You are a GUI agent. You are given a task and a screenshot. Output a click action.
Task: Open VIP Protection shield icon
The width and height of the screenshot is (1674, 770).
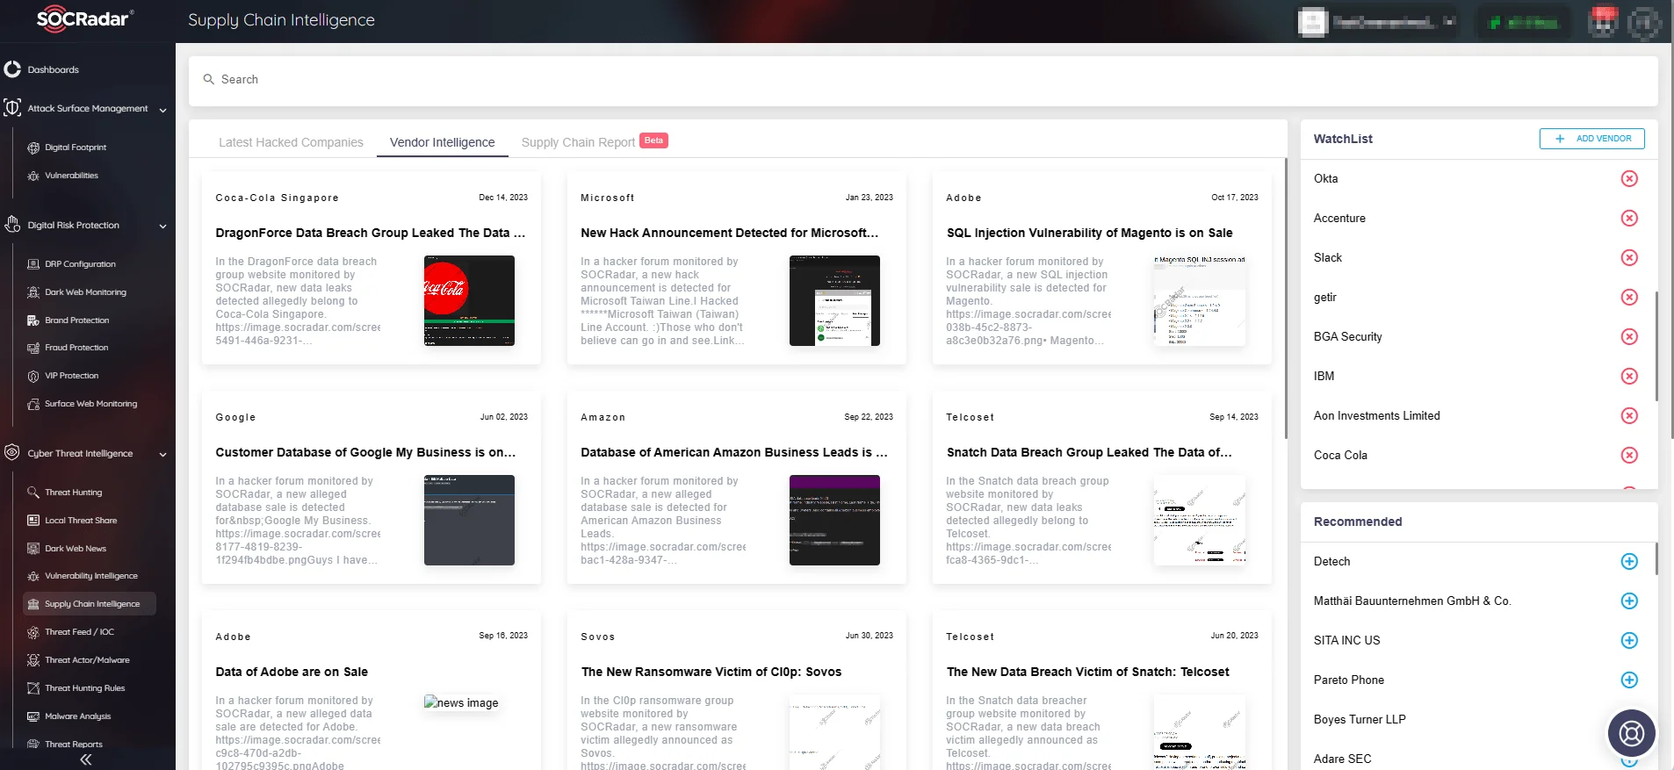[x=33, y=376]
